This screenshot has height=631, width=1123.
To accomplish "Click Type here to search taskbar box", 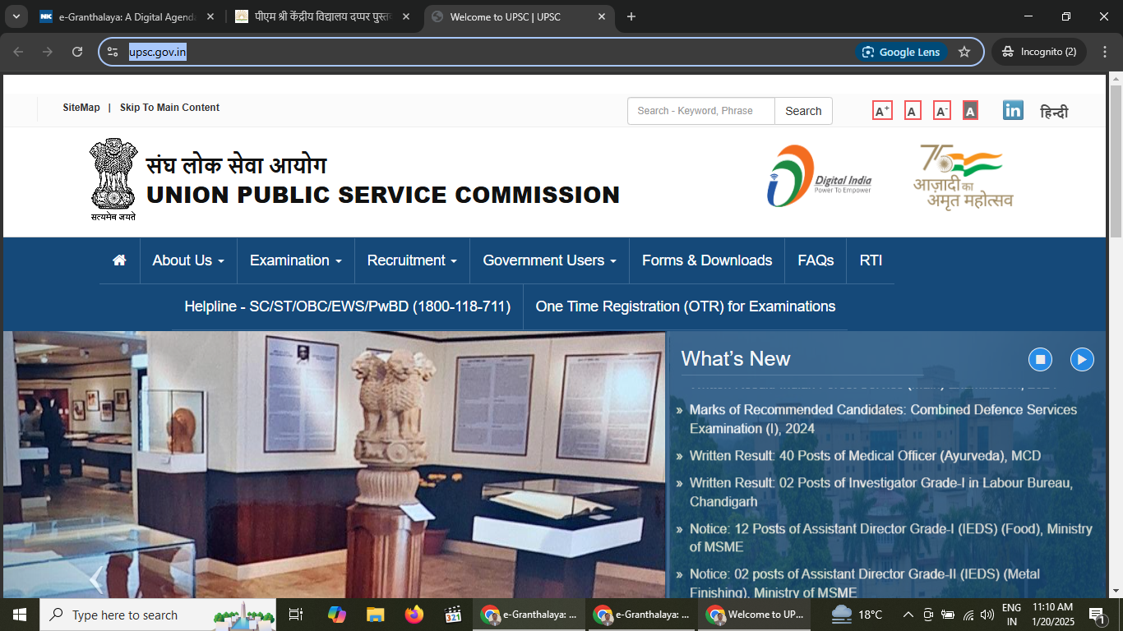I will click(159, 615).
